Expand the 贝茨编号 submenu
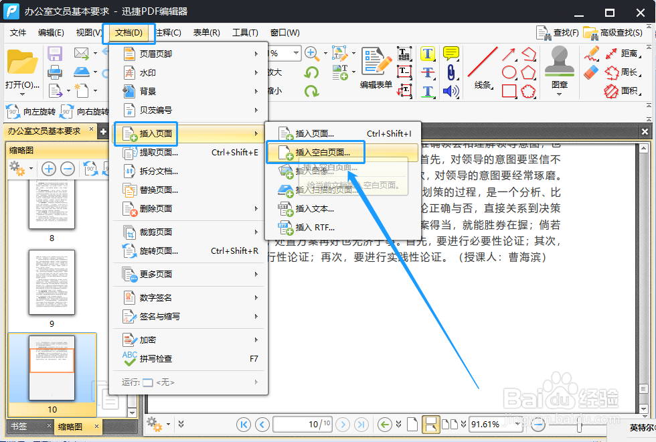Viewport: 656px width, 442px height. pos(188,110)
